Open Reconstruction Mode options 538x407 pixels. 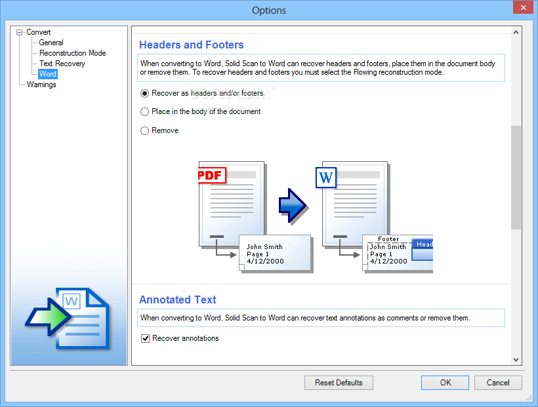click(x=72, y=53)
